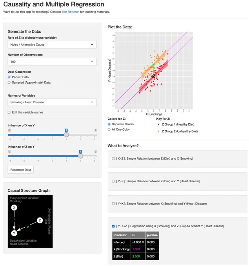Click the black X marker on plot
Screen dimensions: 249x266
pos(154,76)
